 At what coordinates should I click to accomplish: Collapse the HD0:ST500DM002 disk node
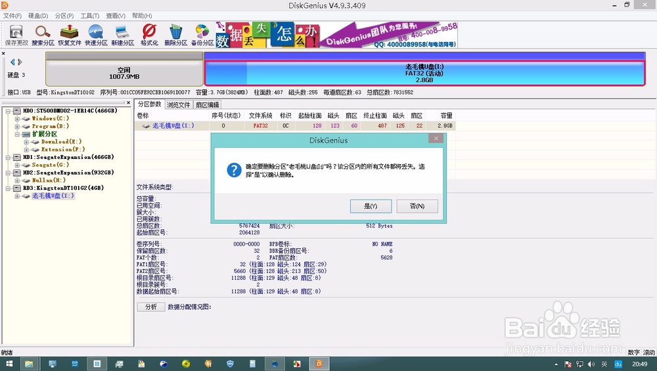8,111
